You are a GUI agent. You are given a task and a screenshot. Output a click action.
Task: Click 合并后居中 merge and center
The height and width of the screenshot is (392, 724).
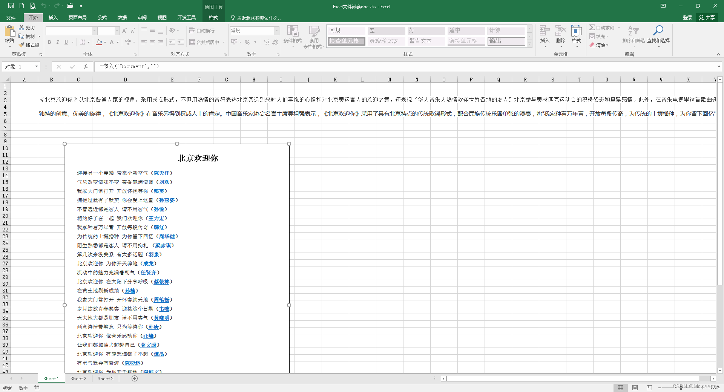204,42
